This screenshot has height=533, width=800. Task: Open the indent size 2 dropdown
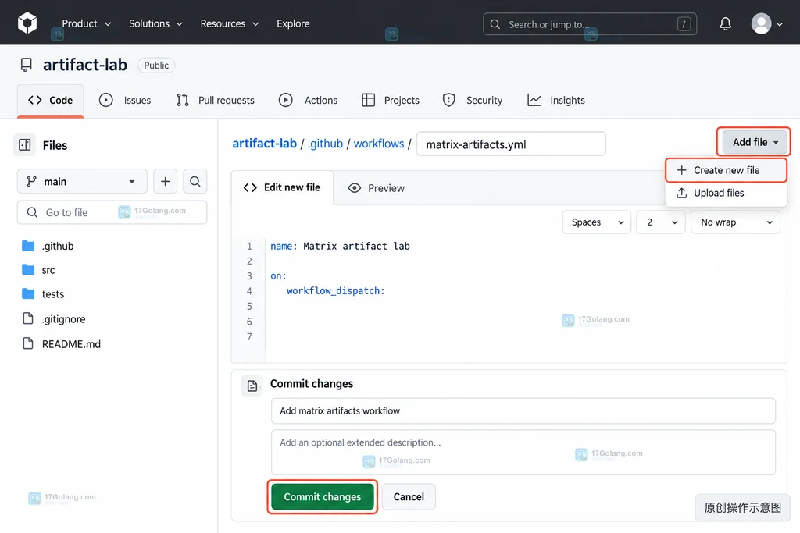pos(661,222)
